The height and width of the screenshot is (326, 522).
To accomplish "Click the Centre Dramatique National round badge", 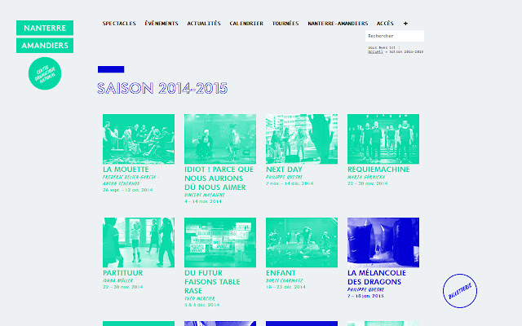I will click(45, 73).
